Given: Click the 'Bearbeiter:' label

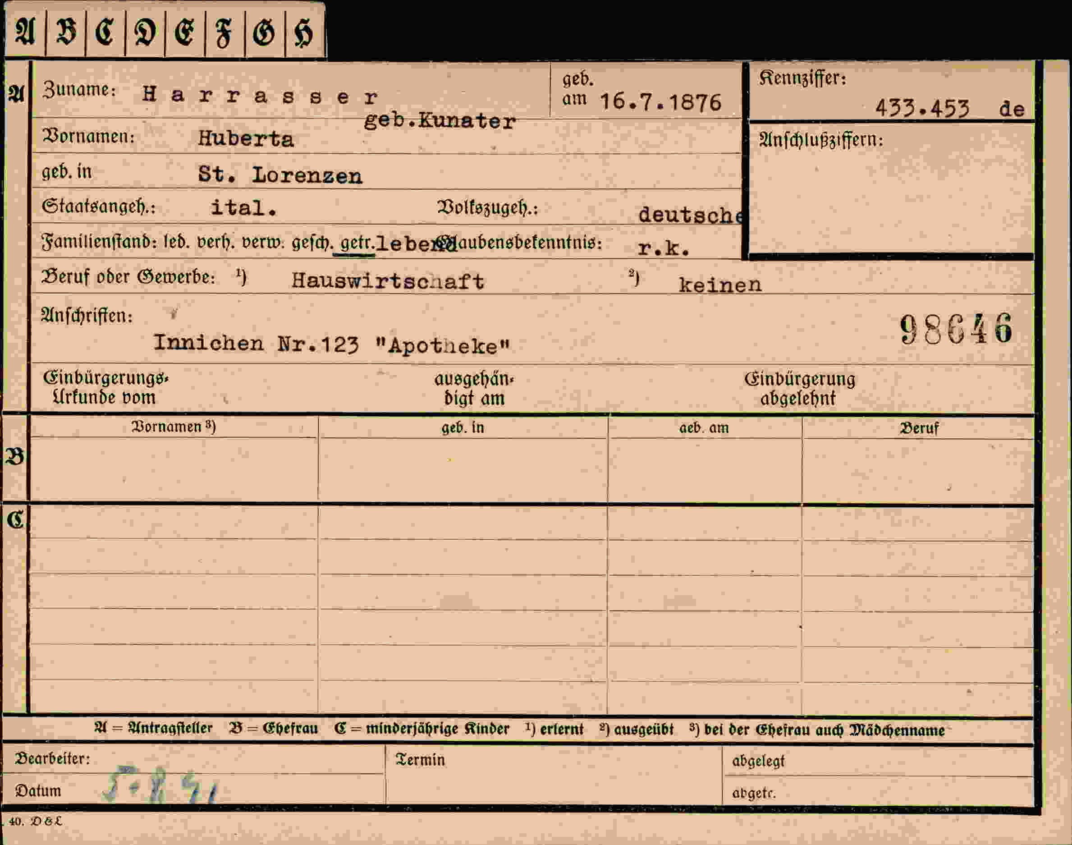Looking at the screenshot, I should (x=52, y=759).
